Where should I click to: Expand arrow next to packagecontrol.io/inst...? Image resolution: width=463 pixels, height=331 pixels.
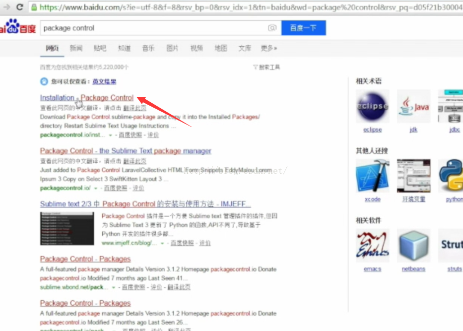coord(110,135)
